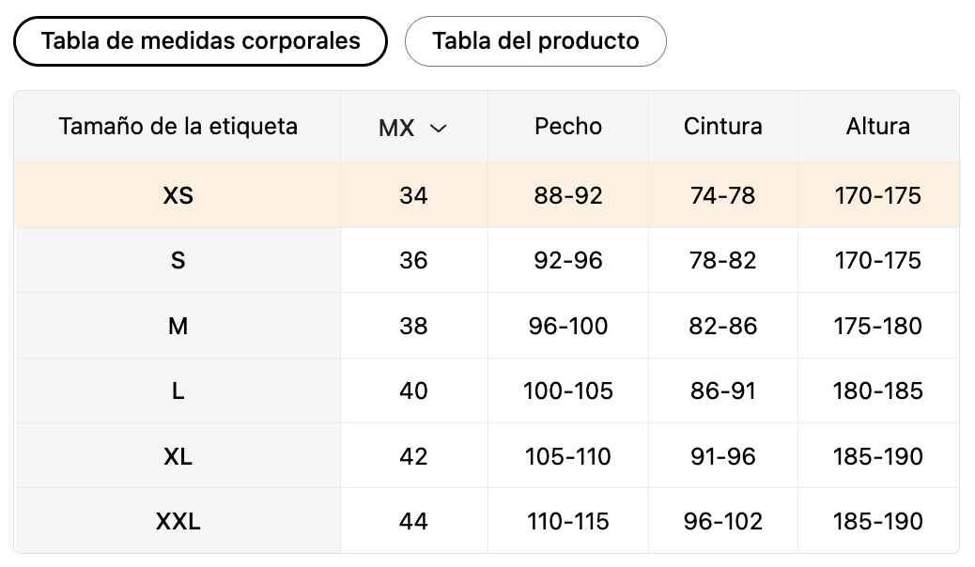Image resolution: width=975 pixels, height=567 pixels.
Task: Click the 110-115 chest measurement cell
Action: [568, 522]
